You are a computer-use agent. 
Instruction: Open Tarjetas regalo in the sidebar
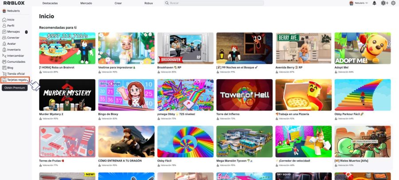17,80
